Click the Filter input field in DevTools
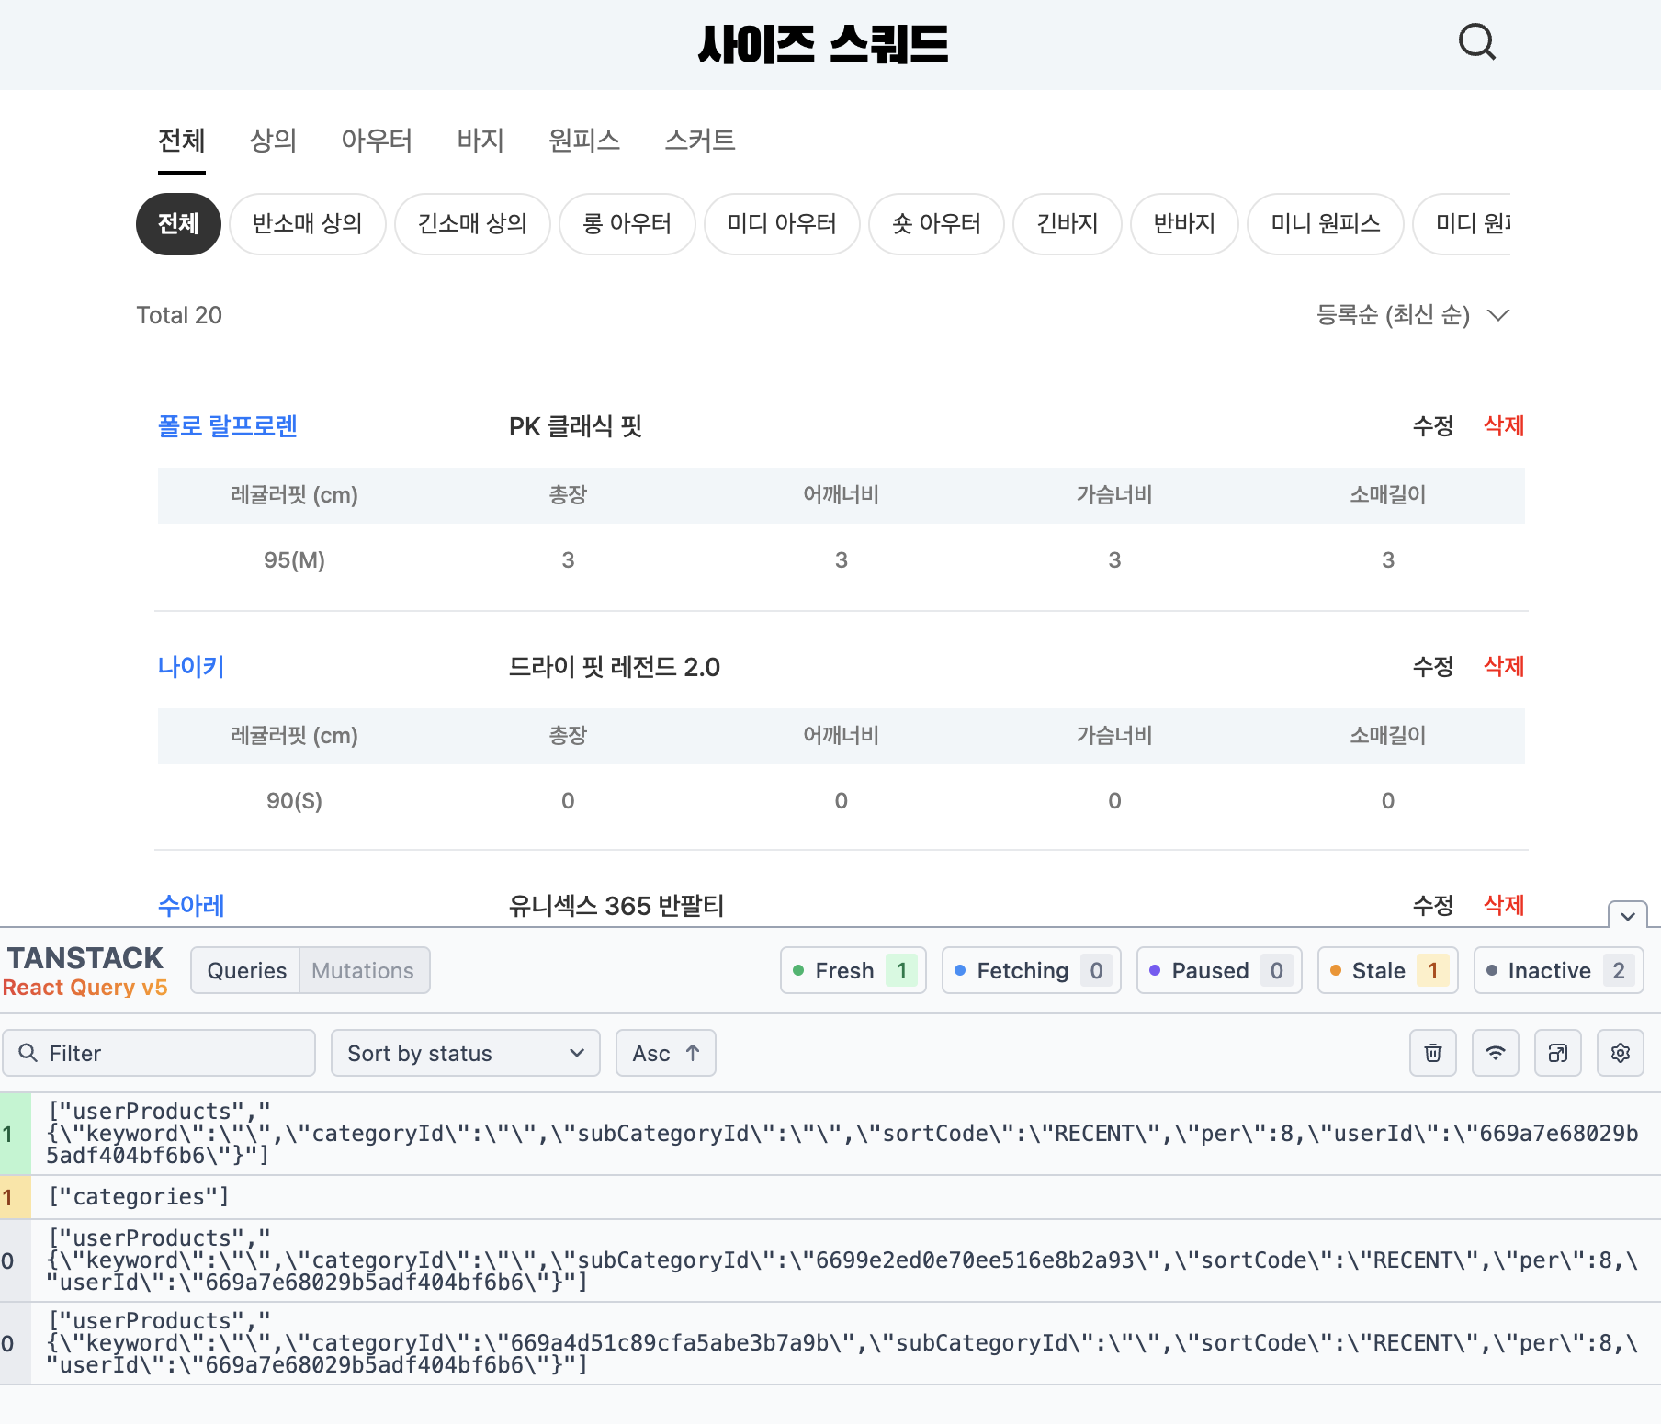 pos(159,1053)
